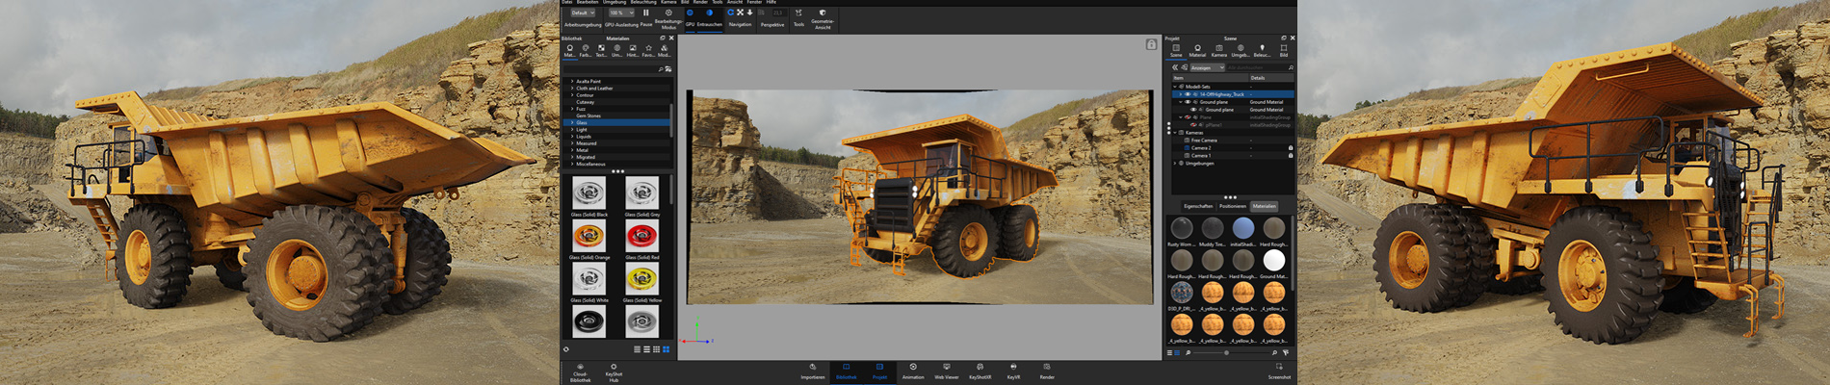The image size is (1830, 385).
Task: Toggle GPU mode in the toolbar
Action: coord(690,13)
